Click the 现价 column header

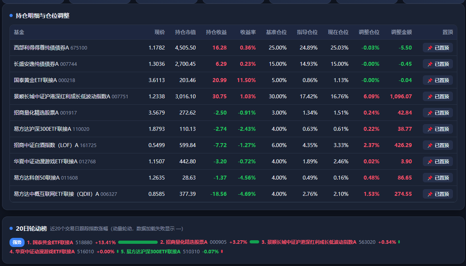(x=160, y=32)
